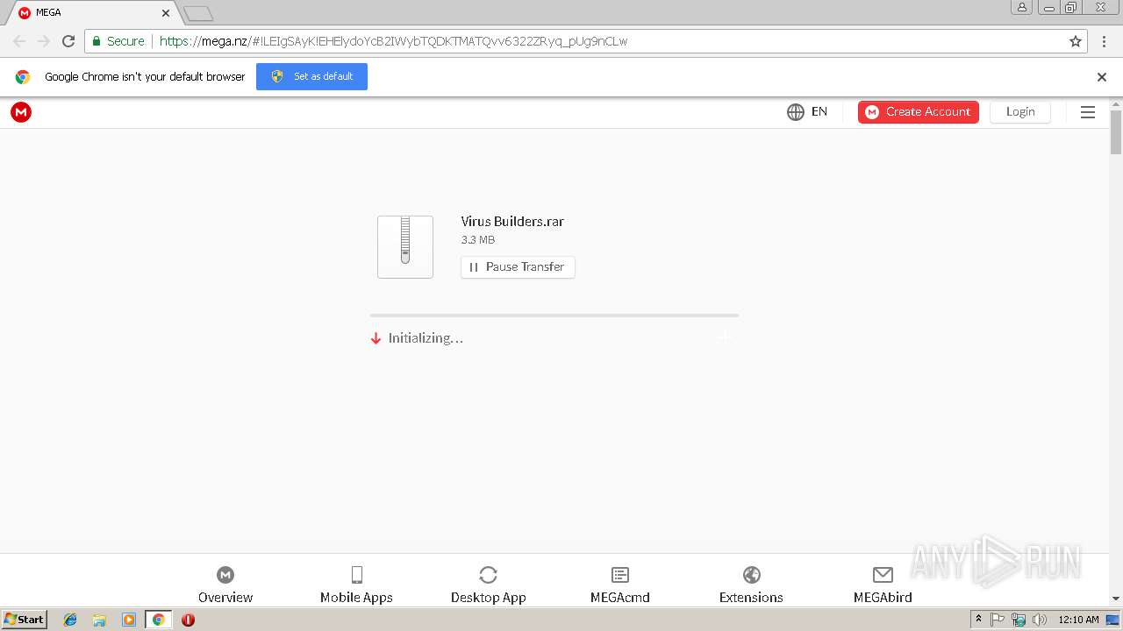The image size is (1123, 631).
Task: Click Create Account button
Action: coord(919,112)
